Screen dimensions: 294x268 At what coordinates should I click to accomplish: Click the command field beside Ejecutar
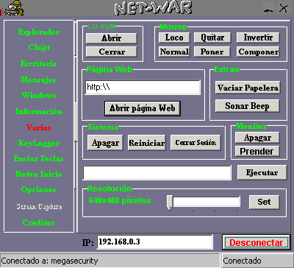pos(157,173)
